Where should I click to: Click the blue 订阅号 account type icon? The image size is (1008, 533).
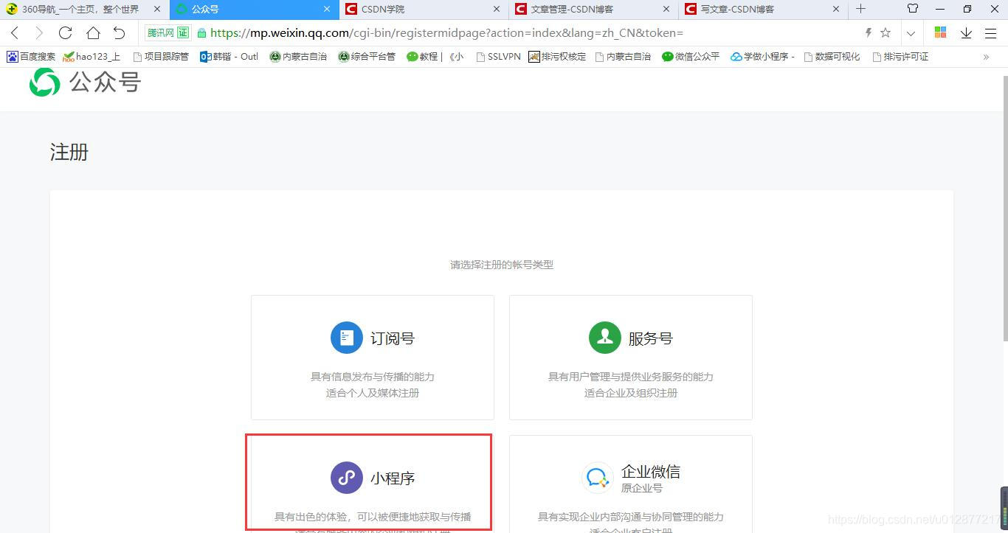pos(347,338)
